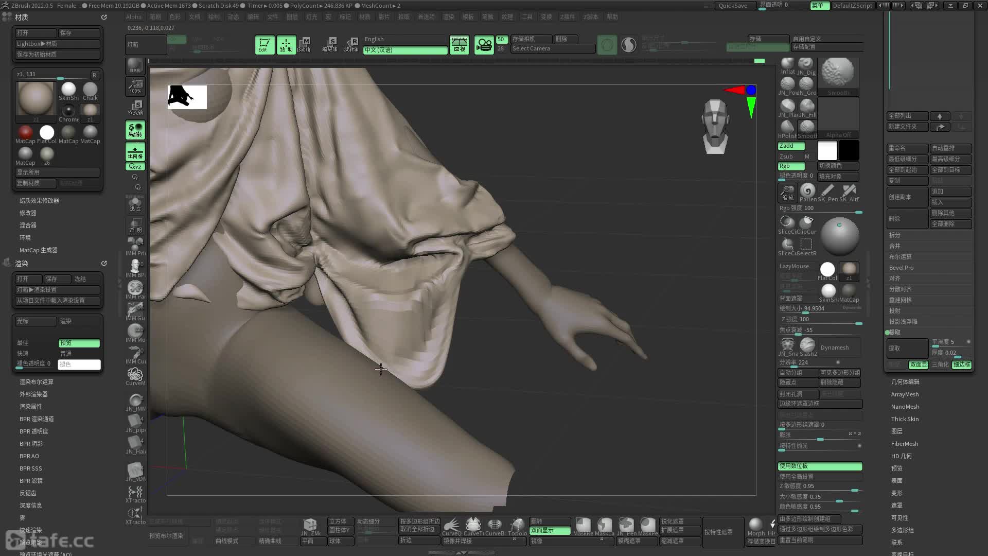The width and height of the screenshot is (988, 556).
Task: Click the head-shaped camera orientation widget
Action: (715, 127)
